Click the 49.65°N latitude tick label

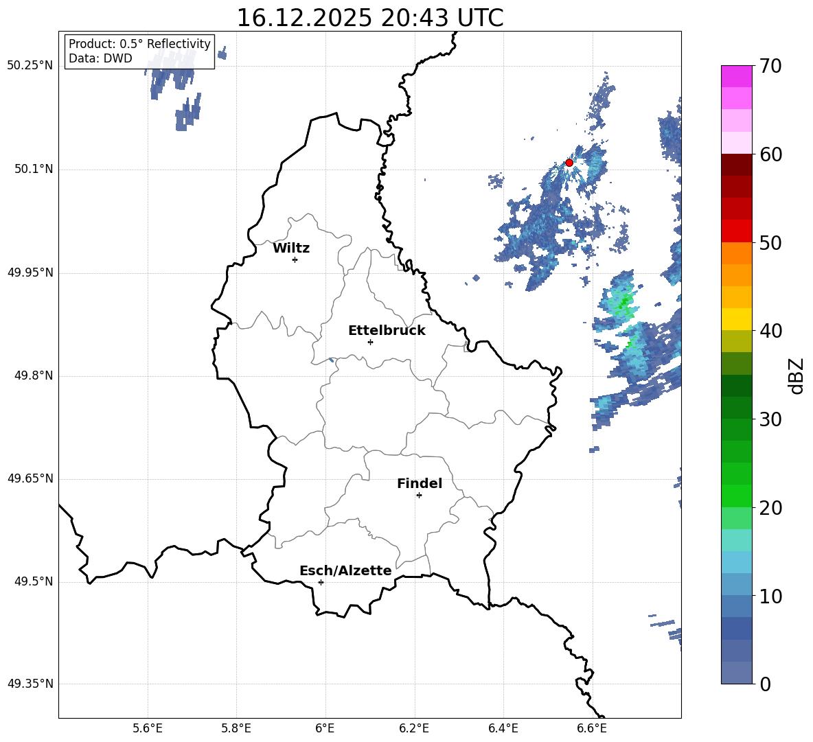tap(30, 478)
